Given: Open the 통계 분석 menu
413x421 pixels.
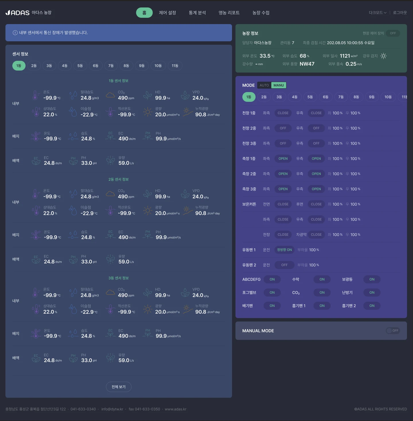Looking at the screenshot, I should click(197, 13).
